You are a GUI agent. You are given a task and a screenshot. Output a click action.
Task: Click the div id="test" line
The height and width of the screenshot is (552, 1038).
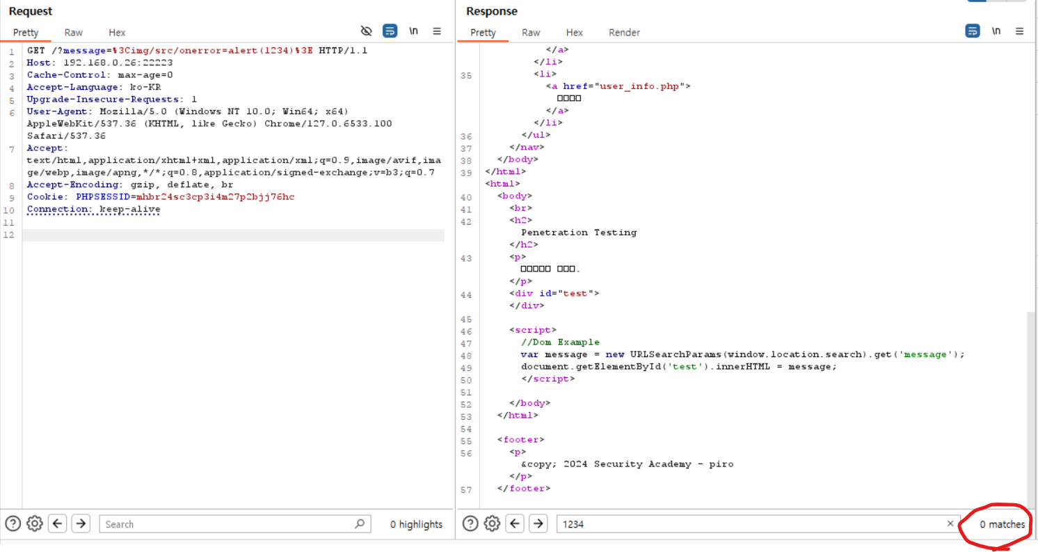554,293
